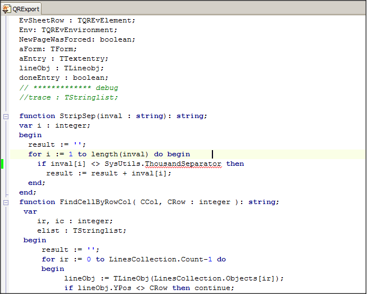The width and height of the screenshot is (367, 294).
Task: Click the word SysUtils in the code
Action: click(x=123, y=164)
